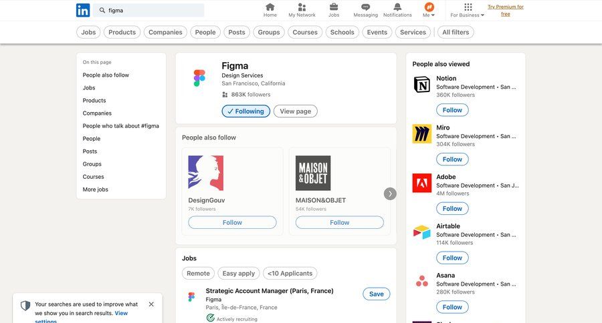Follow Notion
This screenshot has width=602, height=323.
[452, 110]
